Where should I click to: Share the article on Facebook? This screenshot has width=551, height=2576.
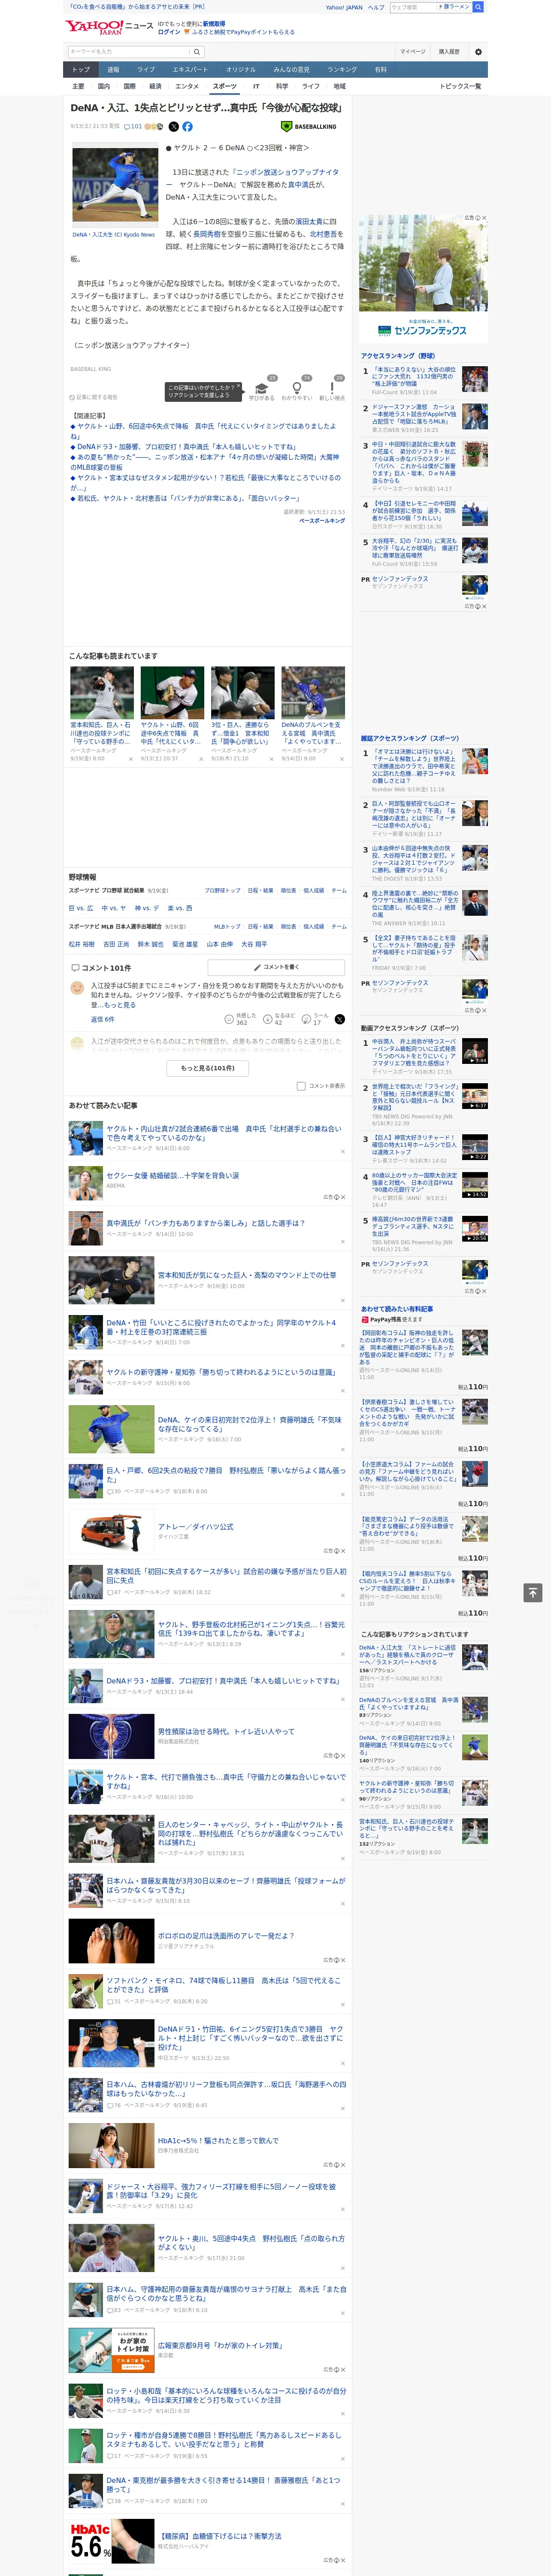point(187,127)
